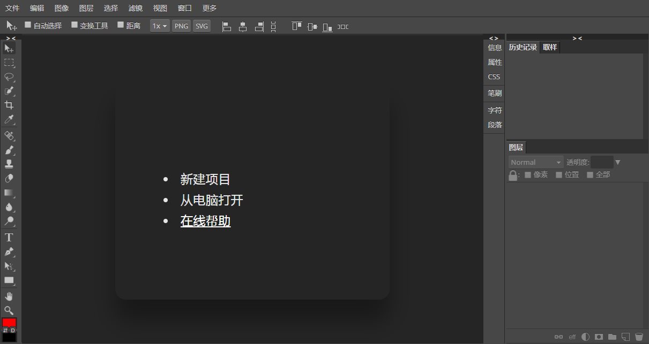Toggle the 变换工具 checkbox

74,25
